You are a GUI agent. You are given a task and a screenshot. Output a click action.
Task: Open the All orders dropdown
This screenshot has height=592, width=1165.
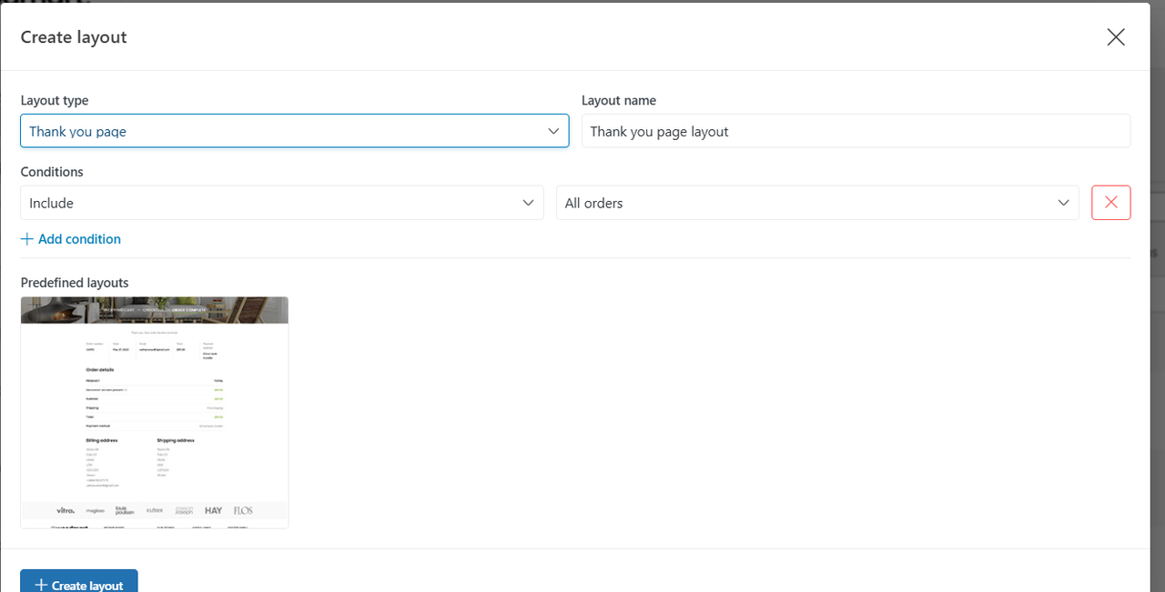[x=817, y=203]
